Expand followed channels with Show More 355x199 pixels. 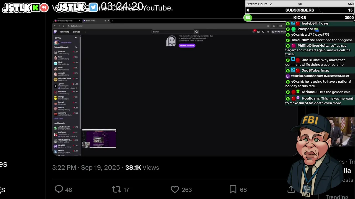[x=58, y=119]
